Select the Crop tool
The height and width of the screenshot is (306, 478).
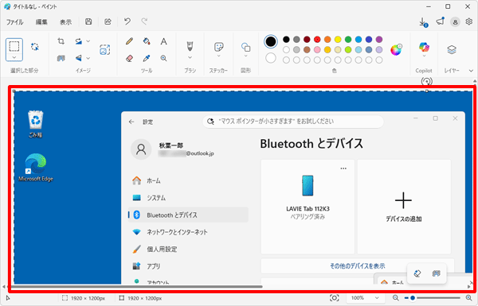61,41
